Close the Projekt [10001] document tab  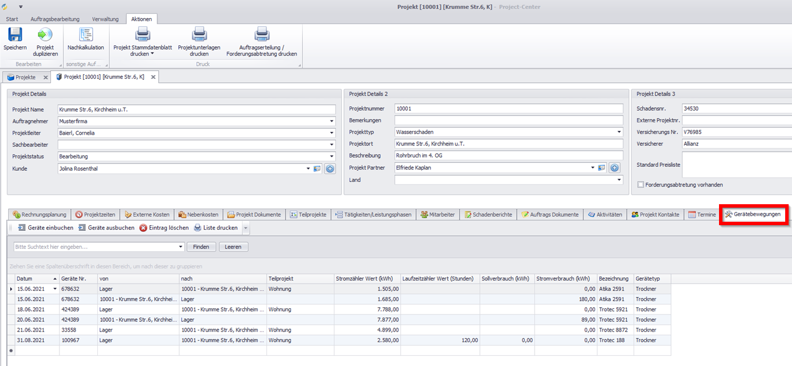[152, 77]
